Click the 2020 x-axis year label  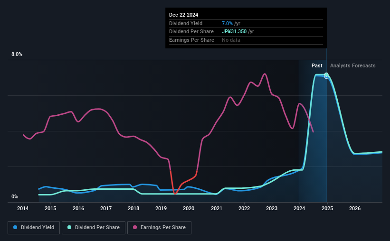(x=189, y=208)
